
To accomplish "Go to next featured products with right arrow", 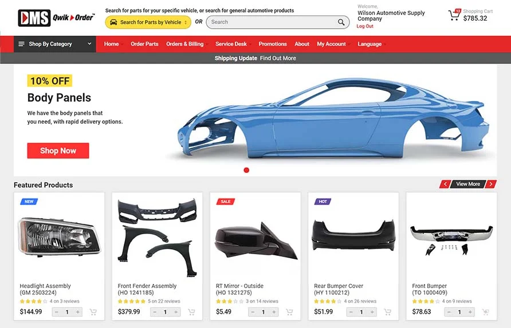I will coord(491,184).
